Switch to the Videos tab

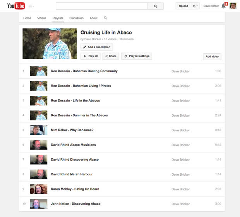(x=42, y=18)
